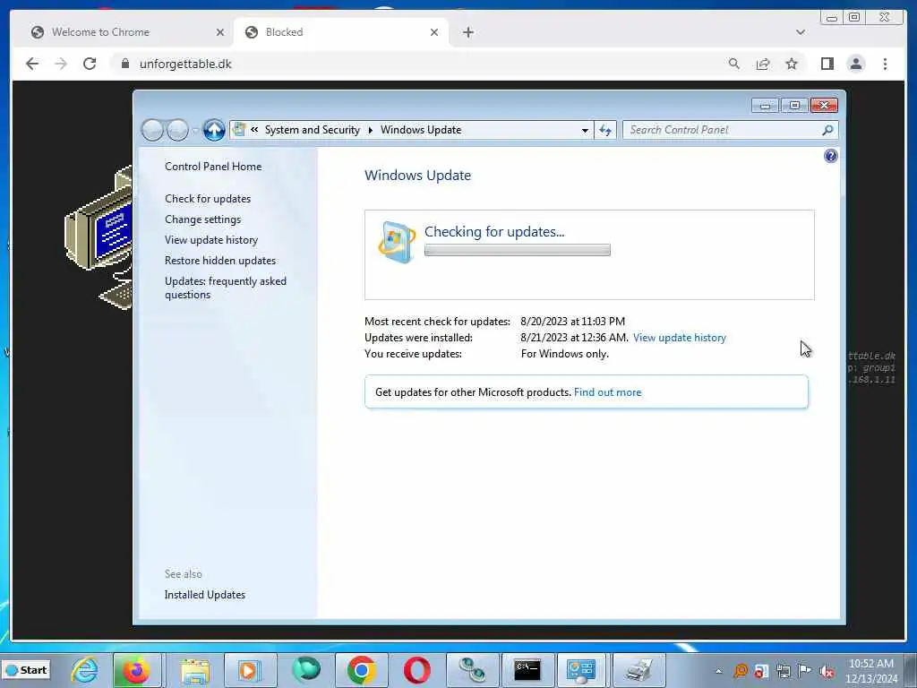Click the Chrome icon in taskbar
This screenshot has width=917, height=688.
pos(362,670)
